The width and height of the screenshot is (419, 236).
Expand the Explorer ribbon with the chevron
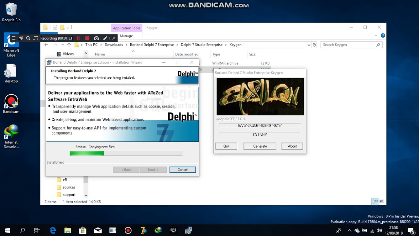coord(376,35)
